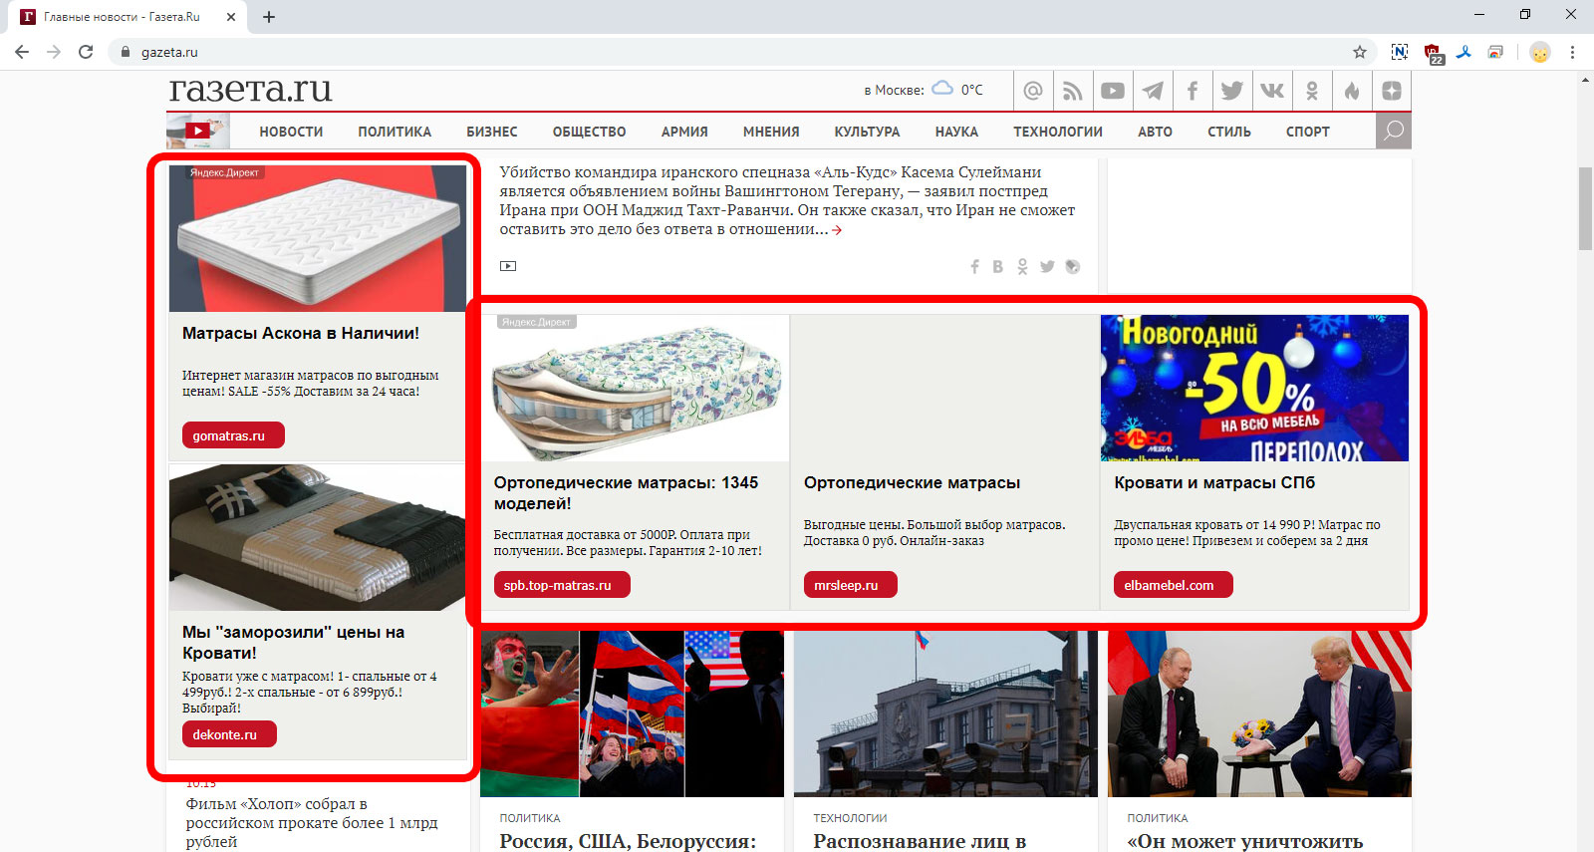Click the video play icon left of НОВОСТИ
The height and width of the screenshot is (852, 1594).
coord(198,131)
